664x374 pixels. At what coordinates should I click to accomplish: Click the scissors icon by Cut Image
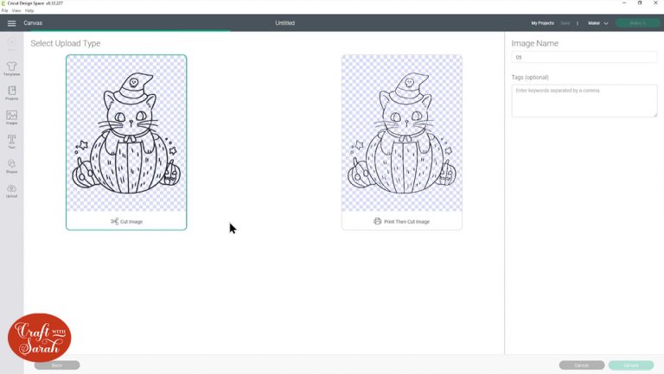pos(114,221)
